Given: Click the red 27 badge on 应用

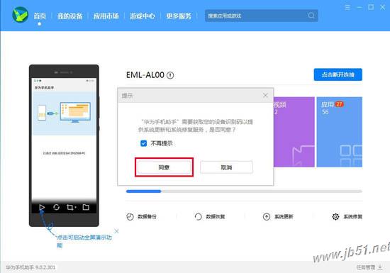Looking at the screenshot, I should [339, 104].
